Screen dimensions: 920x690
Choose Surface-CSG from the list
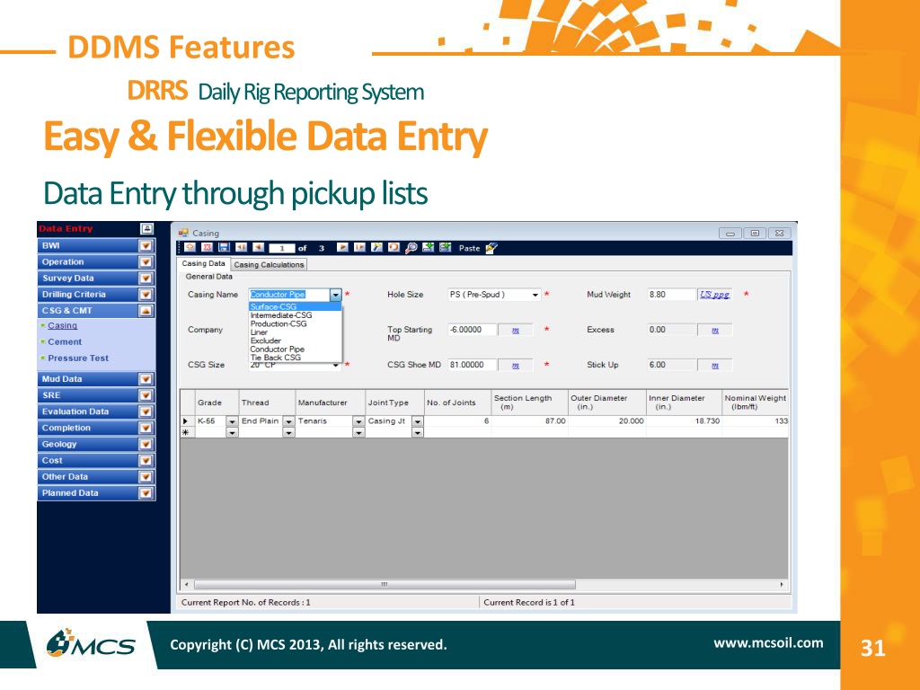point(295,307)
